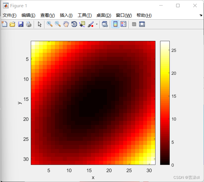This screenshot has width=204, height=182.
Task: Open the 文件(F) menu
Action: tap(10, 15)
